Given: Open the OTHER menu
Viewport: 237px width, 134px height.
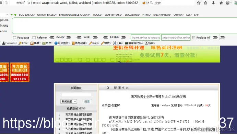Looking at the screenshot, I should [x=178, y=15].
